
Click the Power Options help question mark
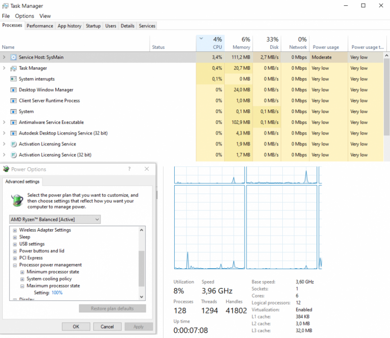click(x=129, y=169)
